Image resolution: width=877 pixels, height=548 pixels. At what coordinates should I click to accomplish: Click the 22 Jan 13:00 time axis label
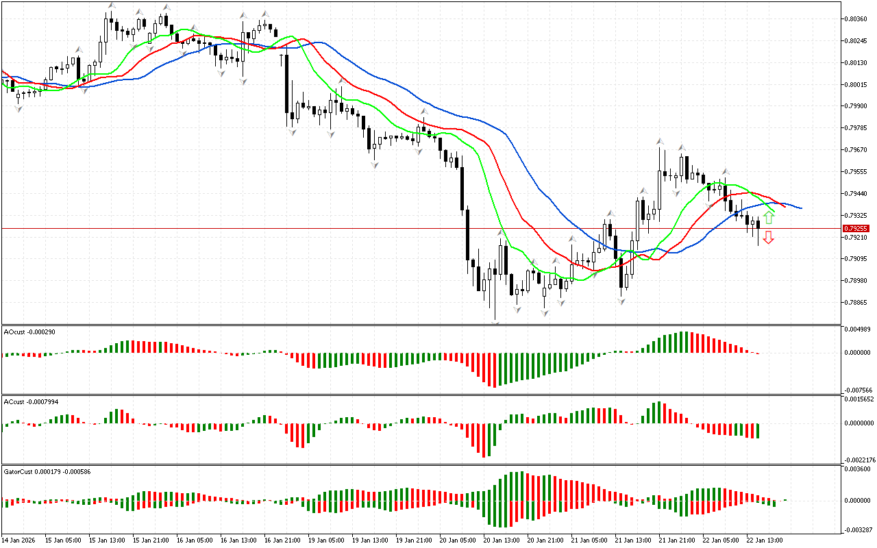coord(765,540)
